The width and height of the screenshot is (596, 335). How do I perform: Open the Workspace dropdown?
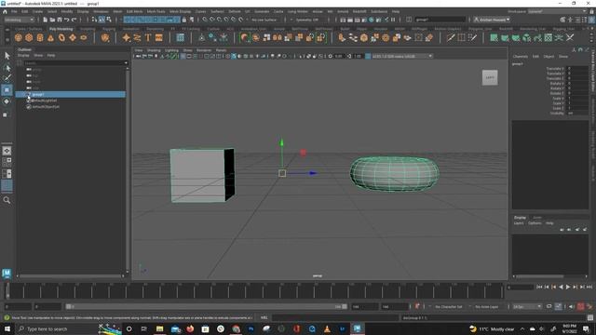point(557,11)
